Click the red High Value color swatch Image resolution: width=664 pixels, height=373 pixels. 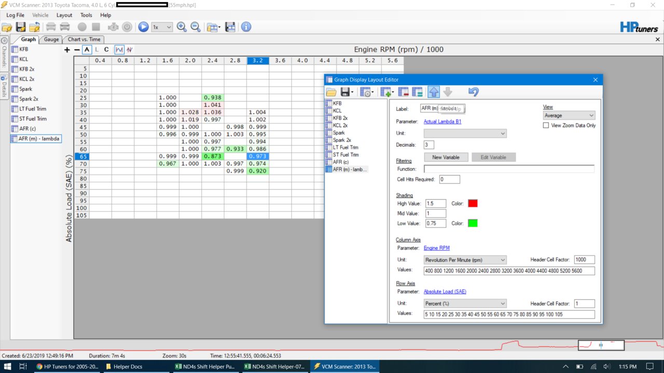[x=473, y=204]
